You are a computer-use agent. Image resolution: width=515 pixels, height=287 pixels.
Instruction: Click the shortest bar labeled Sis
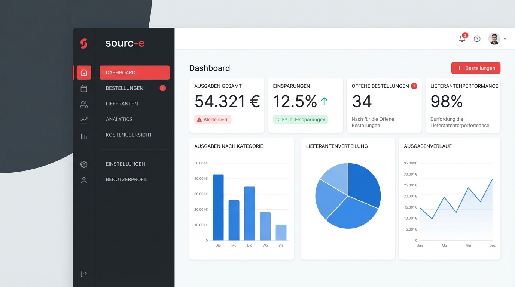(x=281, y=232)
